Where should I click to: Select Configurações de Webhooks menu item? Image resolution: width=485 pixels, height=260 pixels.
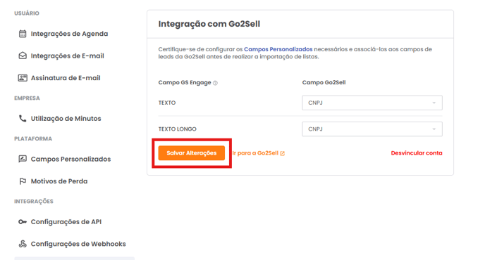(x=78, y=244)
